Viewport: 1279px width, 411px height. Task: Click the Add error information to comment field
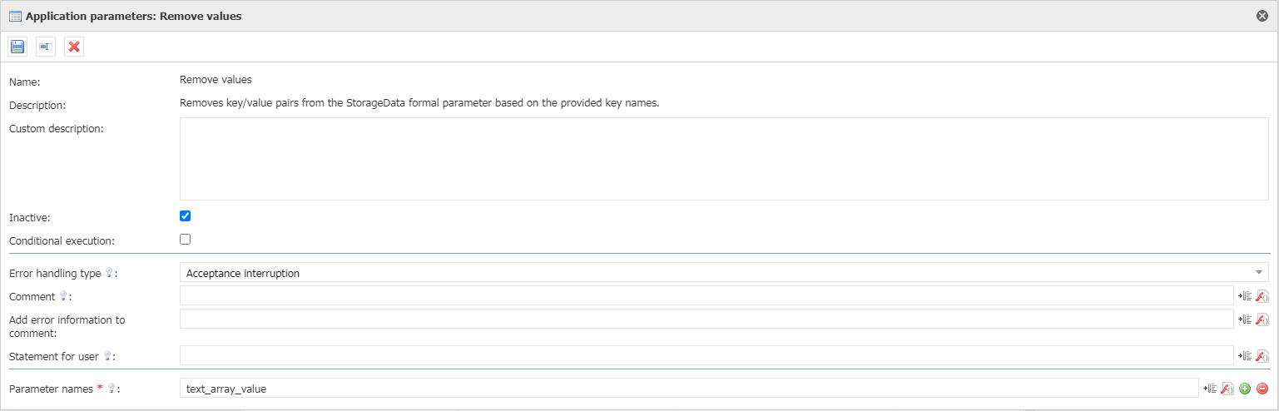706,319
